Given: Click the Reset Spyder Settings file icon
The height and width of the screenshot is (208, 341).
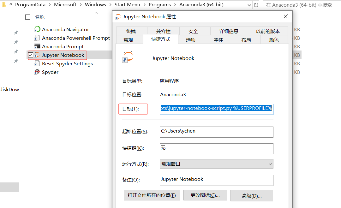Looking at the screenshot, I should [37, 63].
